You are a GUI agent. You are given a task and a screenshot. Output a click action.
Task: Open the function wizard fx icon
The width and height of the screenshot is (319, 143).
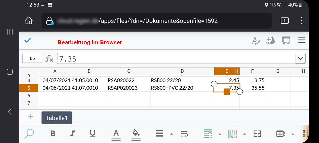(49, 59)
